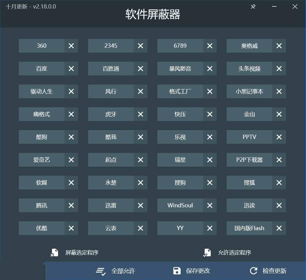Click the file icon beside 屏蔽选定程序
306x280 pixels.
54,252
